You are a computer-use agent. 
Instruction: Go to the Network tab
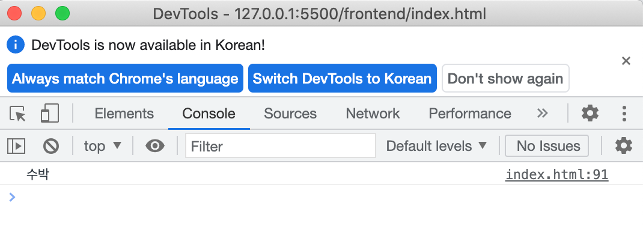tap(373, 114)
